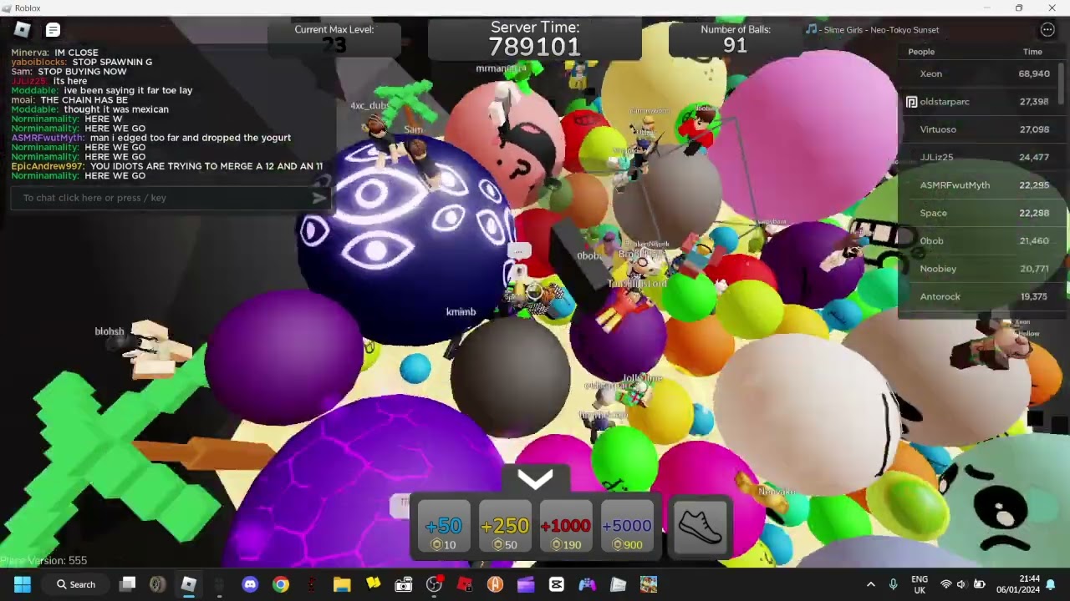Open the game controller app in the taskbar

point(587,584)
